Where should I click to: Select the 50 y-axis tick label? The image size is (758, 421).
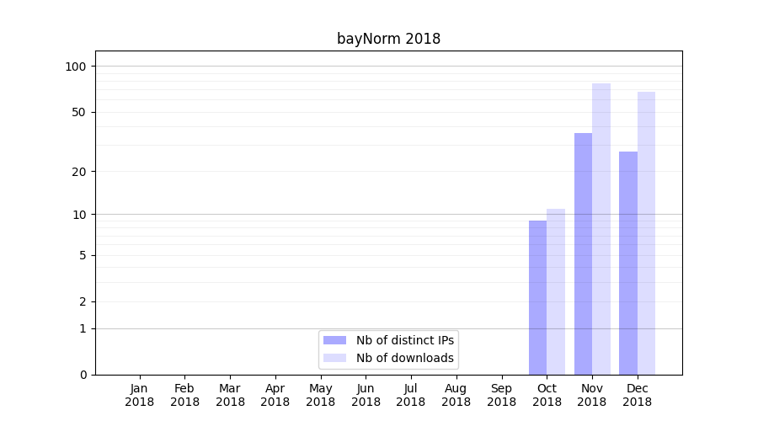tap(78, 112)
